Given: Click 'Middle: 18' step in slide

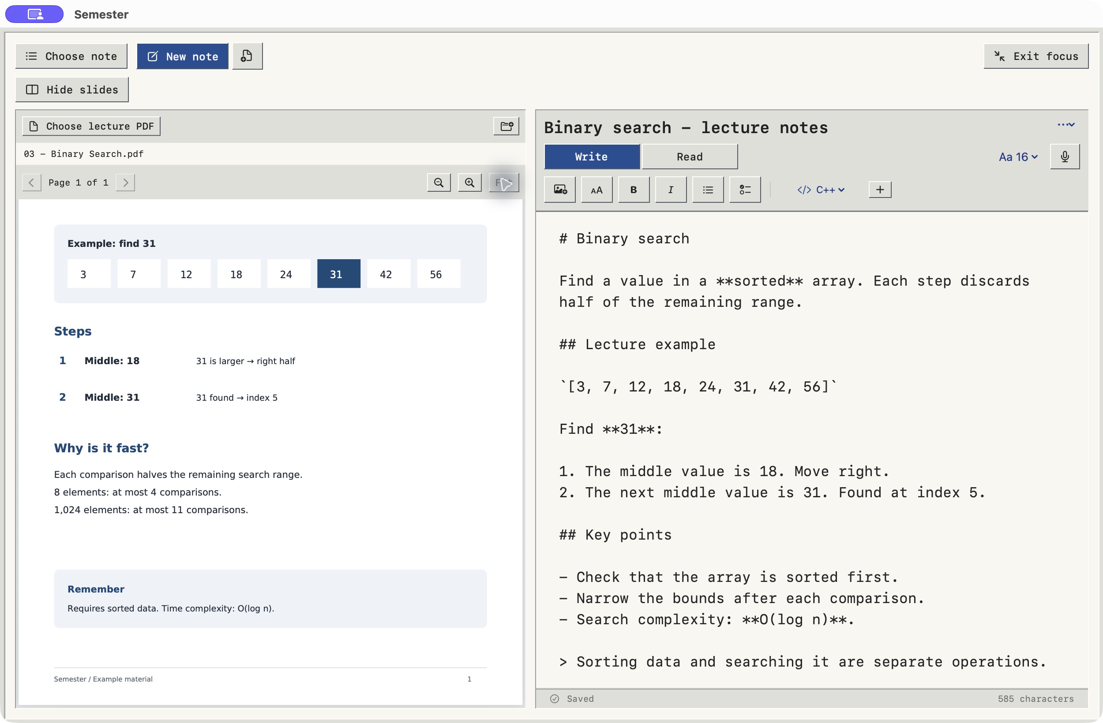Looking at the screenshot, I should (x=112, y=361).
